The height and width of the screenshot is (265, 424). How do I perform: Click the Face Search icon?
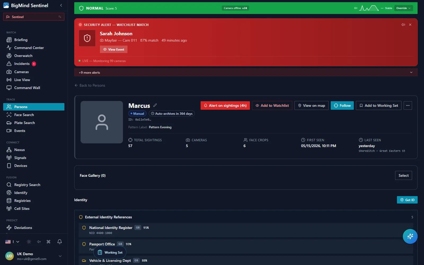pyautogui.click(x=9, y=115)
